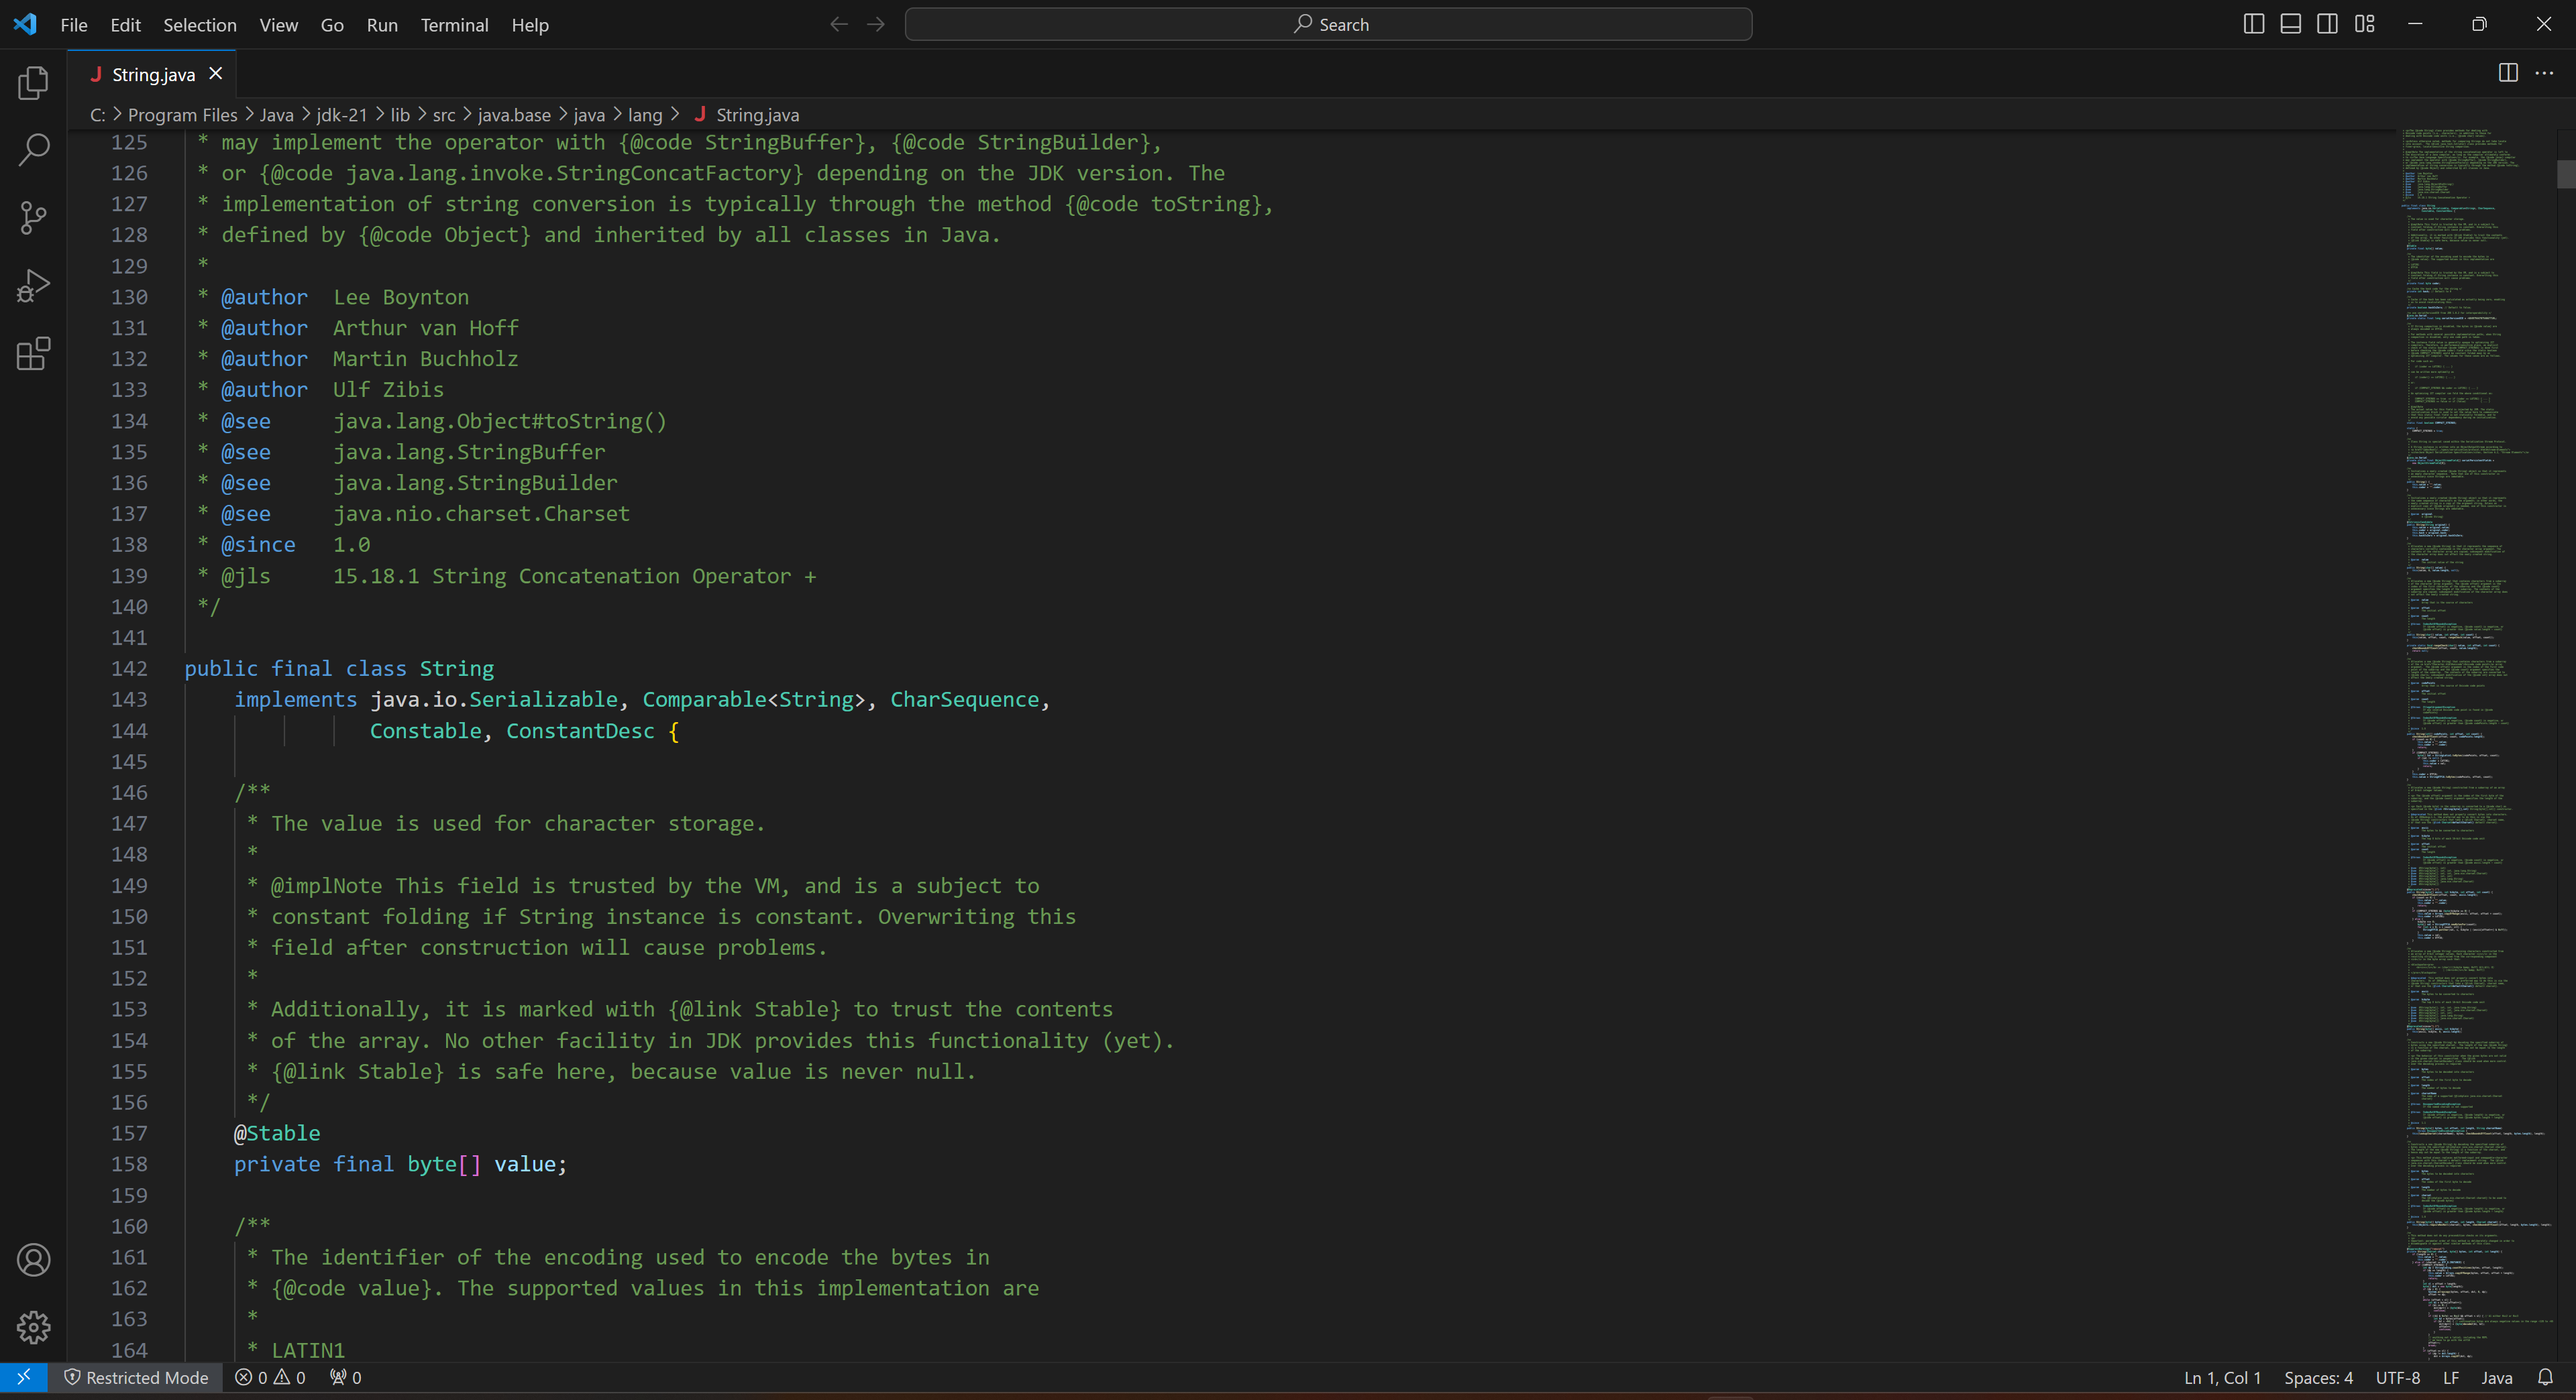Click Restricted Mode status indicator

136,1377
